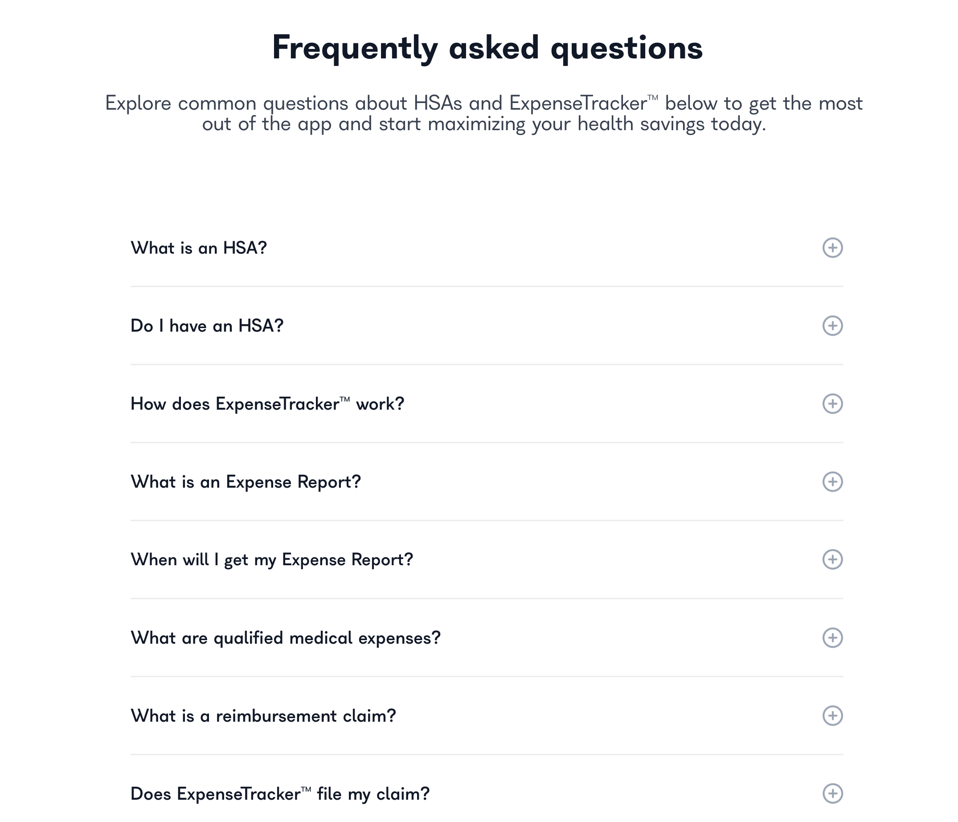Click the plus icon for 'What is an Expense Report?'

[832, 481]
